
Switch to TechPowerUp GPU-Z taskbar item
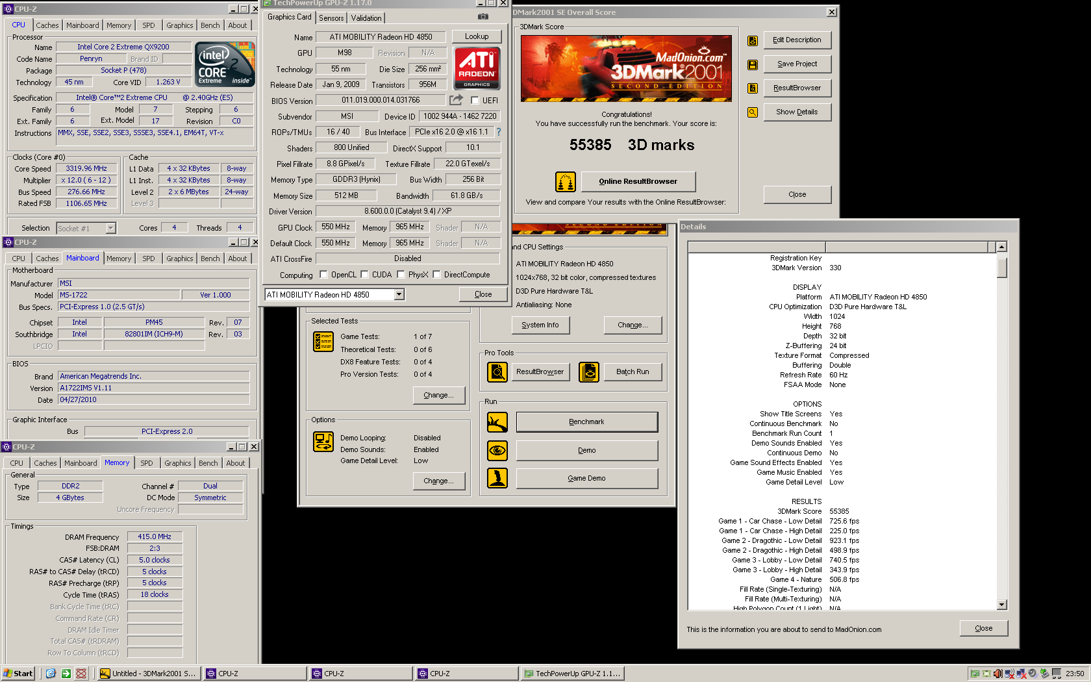click(x=573, y=674)
